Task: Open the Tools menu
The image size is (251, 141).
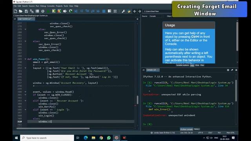Action: pyautogui.click(x=66, y=6)
